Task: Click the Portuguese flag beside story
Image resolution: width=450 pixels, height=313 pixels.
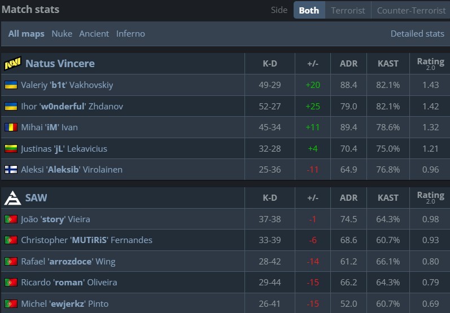Action: (x=11, y=219)
